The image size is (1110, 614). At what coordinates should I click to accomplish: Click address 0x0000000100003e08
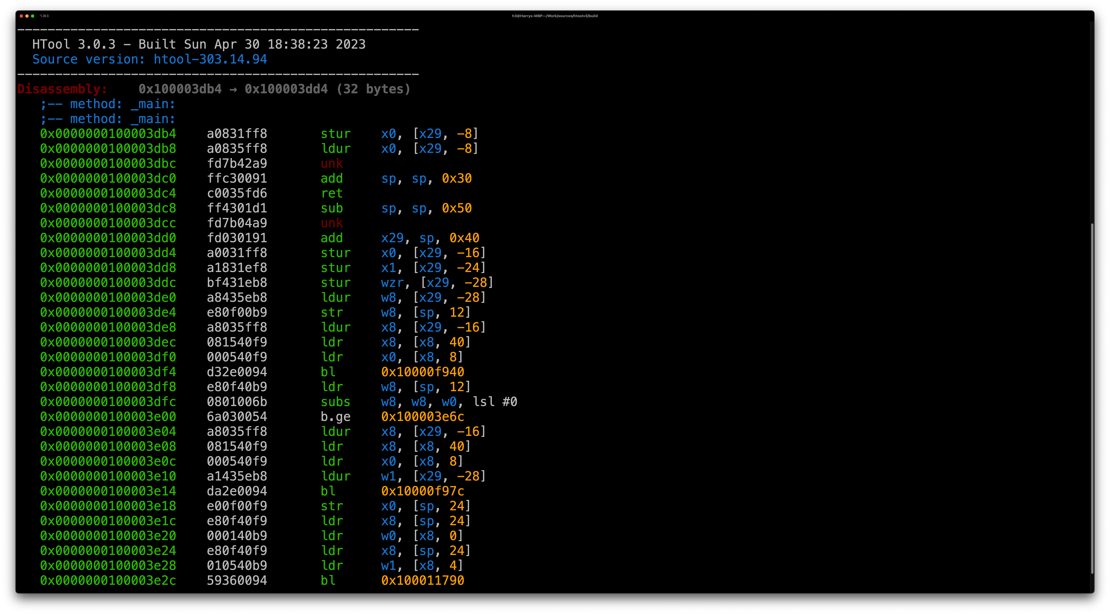coord(108,446)
